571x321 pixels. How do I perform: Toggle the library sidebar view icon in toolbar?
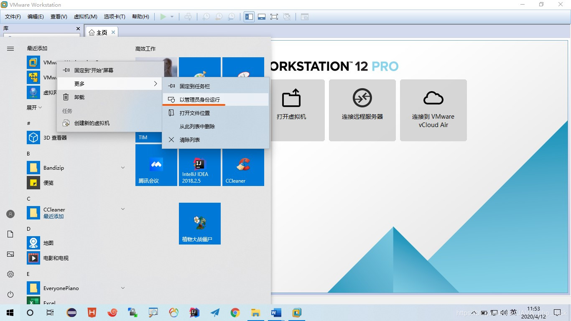pos(249,17)
